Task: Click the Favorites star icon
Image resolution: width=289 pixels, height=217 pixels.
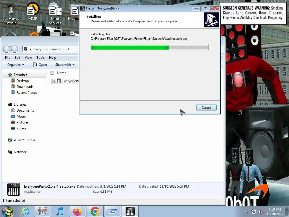Action: (10, 75)
